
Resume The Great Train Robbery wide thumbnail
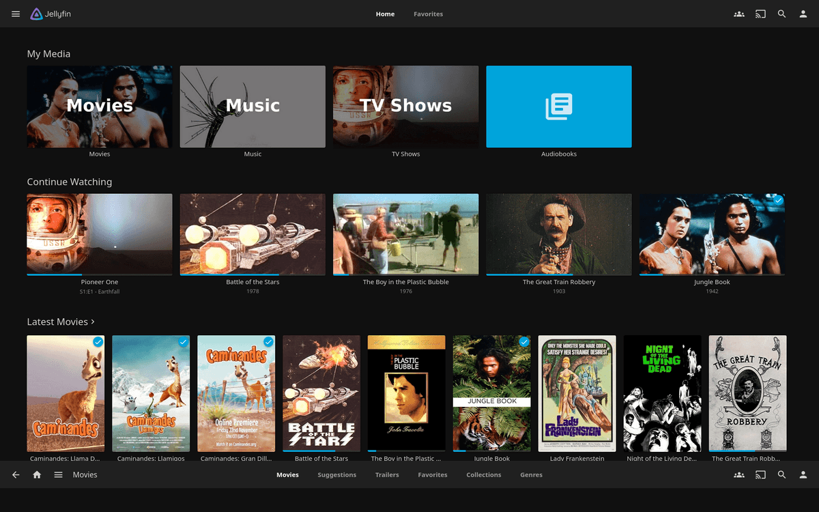(x=559, y=233)
